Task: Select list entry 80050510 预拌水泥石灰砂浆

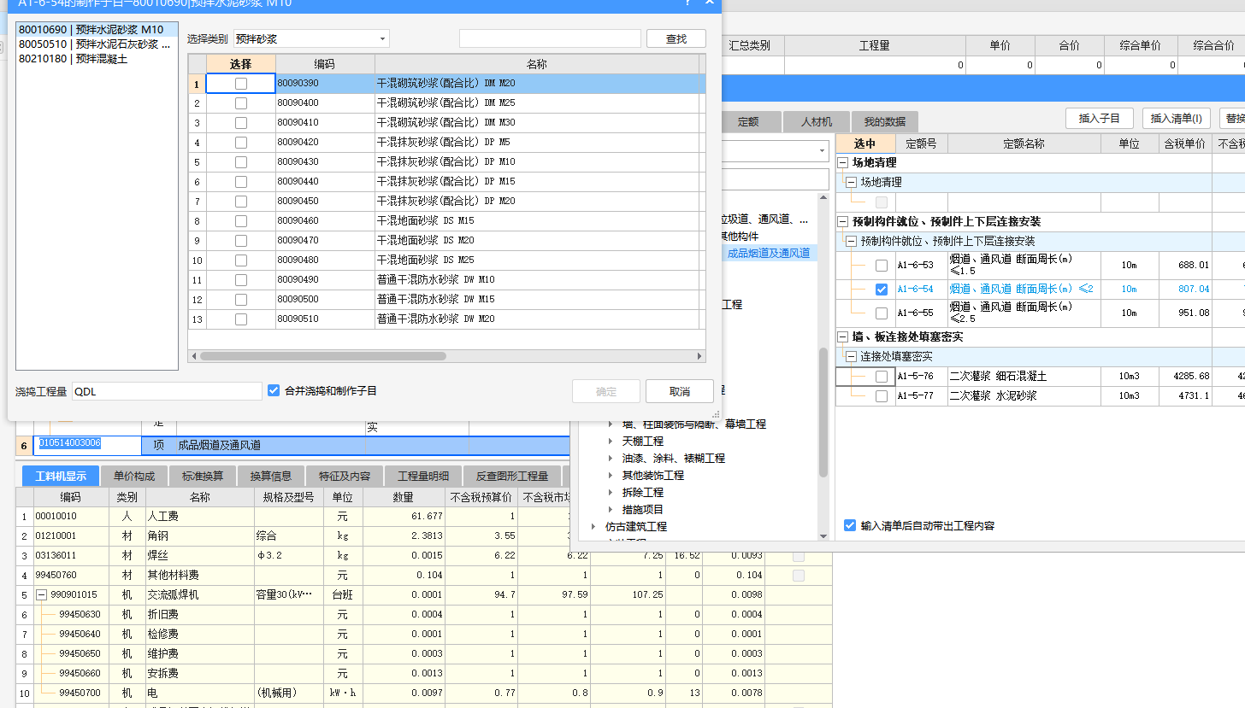Action: pos(97,44)
